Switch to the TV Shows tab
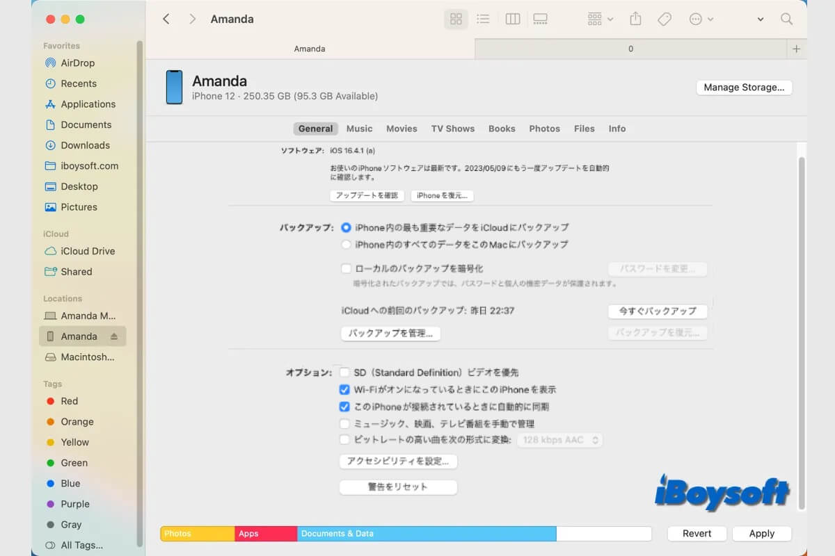 click(x=452, y=129)
